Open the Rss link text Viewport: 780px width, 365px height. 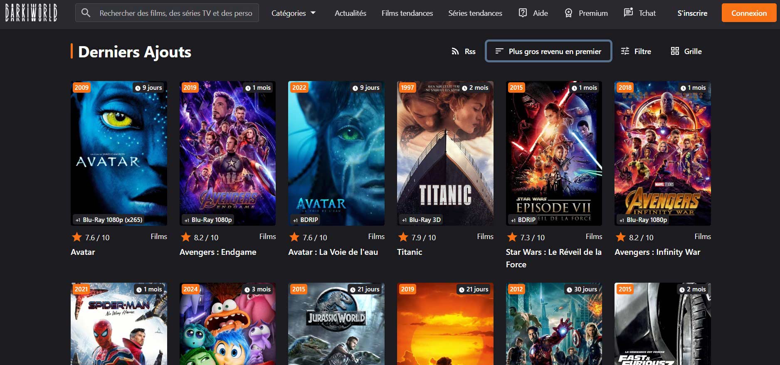470,51
